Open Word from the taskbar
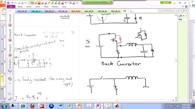Viewport: 195px width, 109px height. coord(61,106)
